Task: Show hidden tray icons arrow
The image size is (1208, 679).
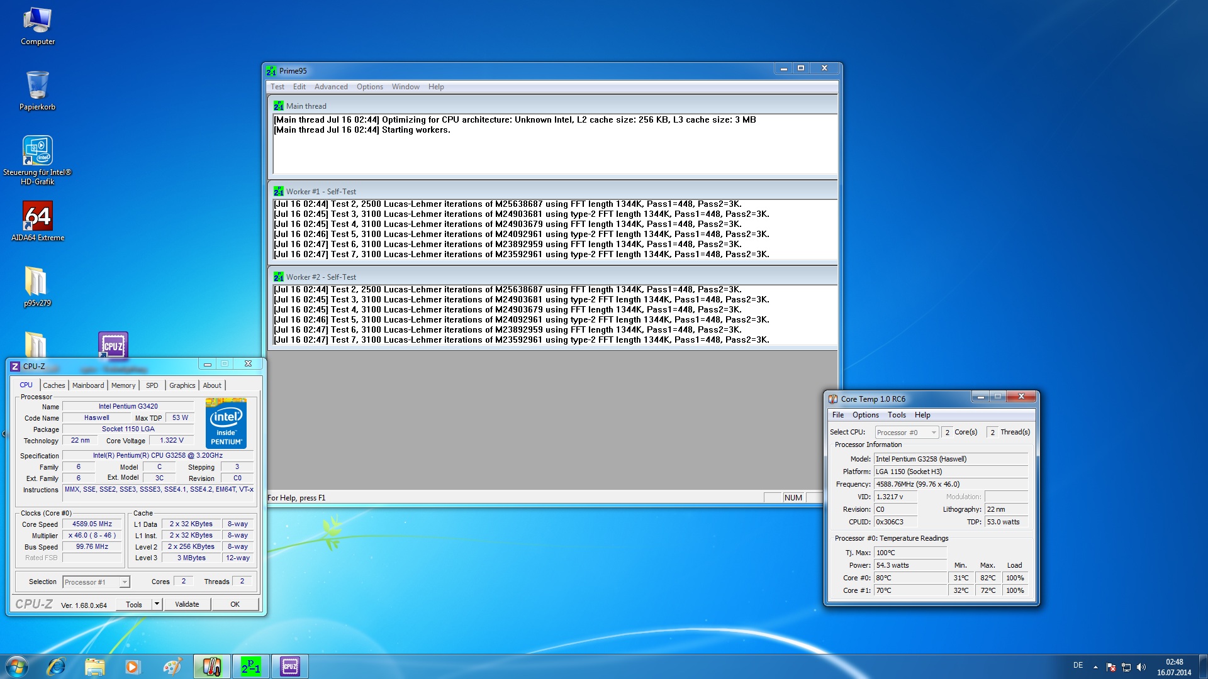Action: [x=1095, y=667]
